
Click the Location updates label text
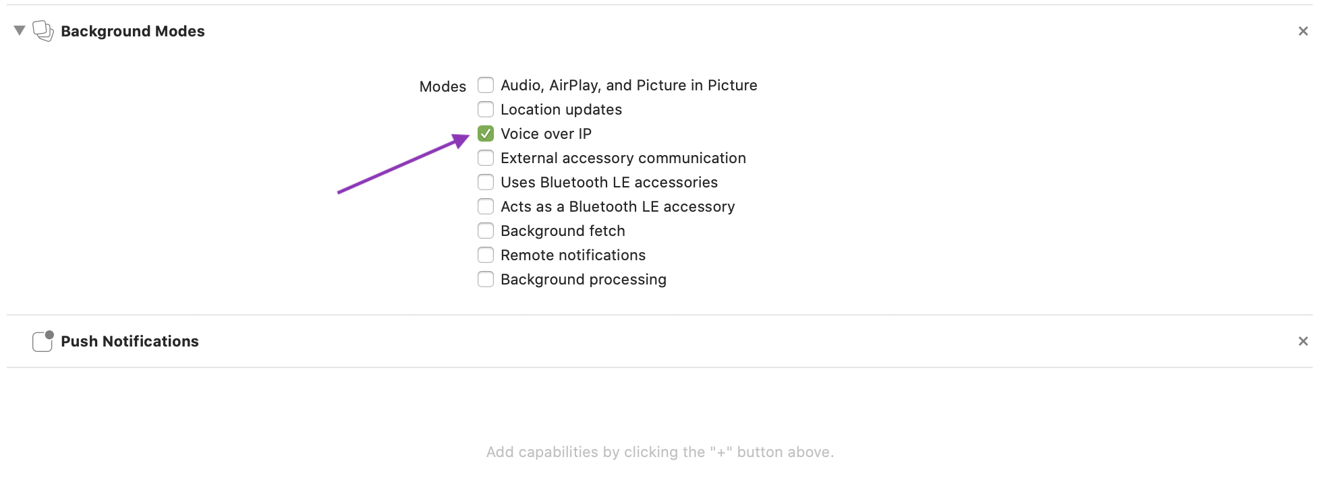561,109
